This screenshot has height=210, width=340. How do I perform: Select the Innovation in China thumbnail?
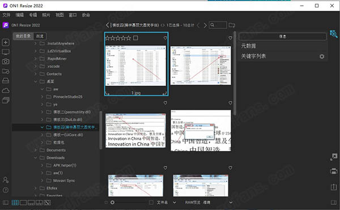tap(136, 131)
